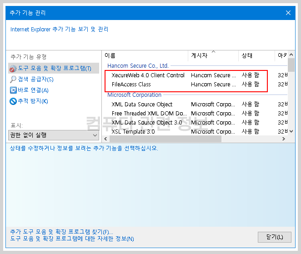301x254 pixels.
Task: Select XecureWeb 4.0 Client Control add-on
Action: point(148,75)
